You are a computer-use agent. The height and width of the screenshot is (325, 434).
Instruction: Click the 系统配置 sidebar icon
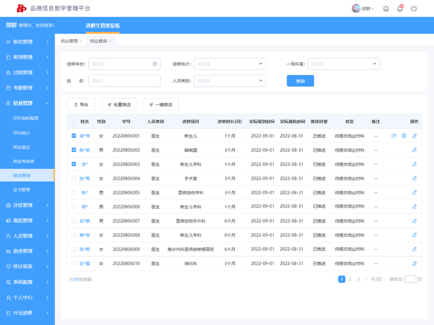tap(8, 282)
